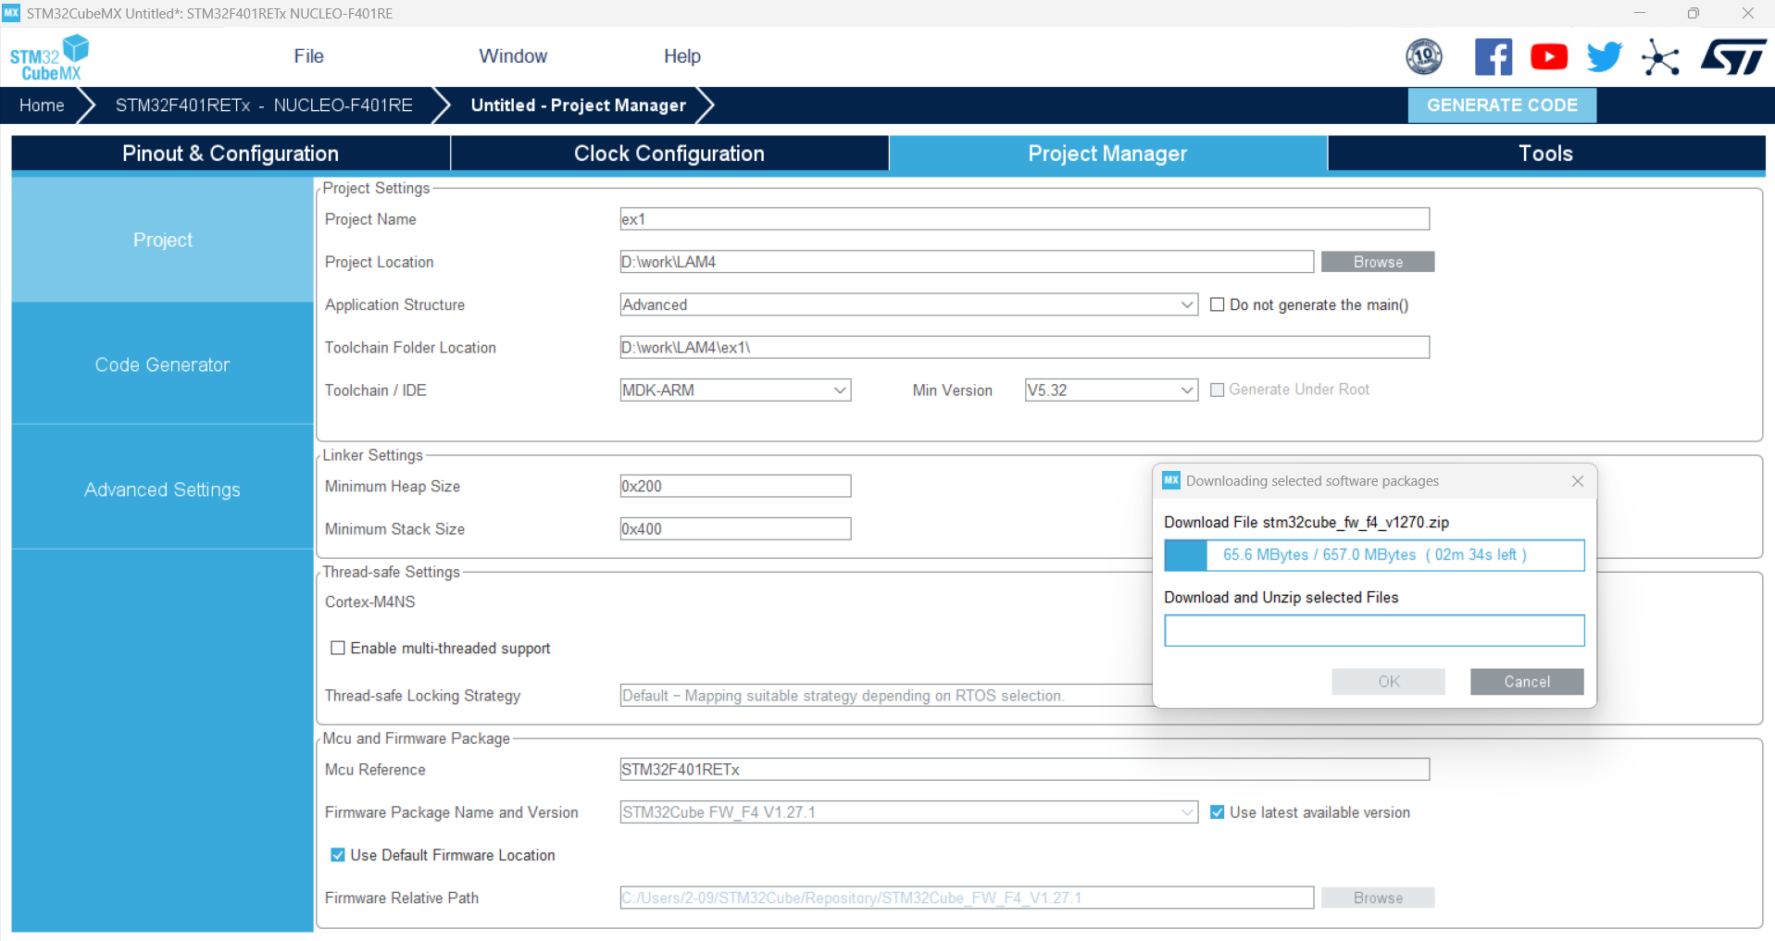Click the STM32CubeMX logo icon
The height and width of the screenshot is (941, 1775).
click(49, 57)
